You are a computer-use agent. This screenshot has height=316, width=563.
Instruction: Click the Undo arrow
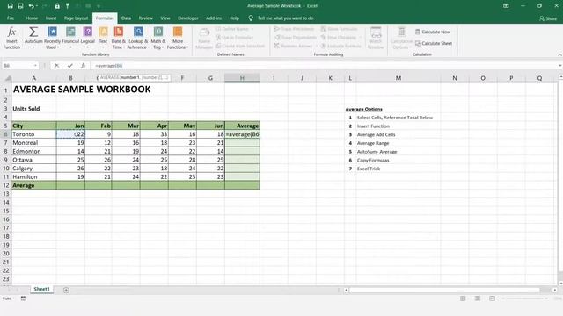coord(32,6)
